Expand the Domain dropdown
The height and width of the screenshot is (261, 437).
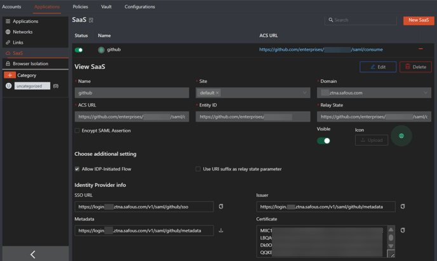(x=426, y=93)
